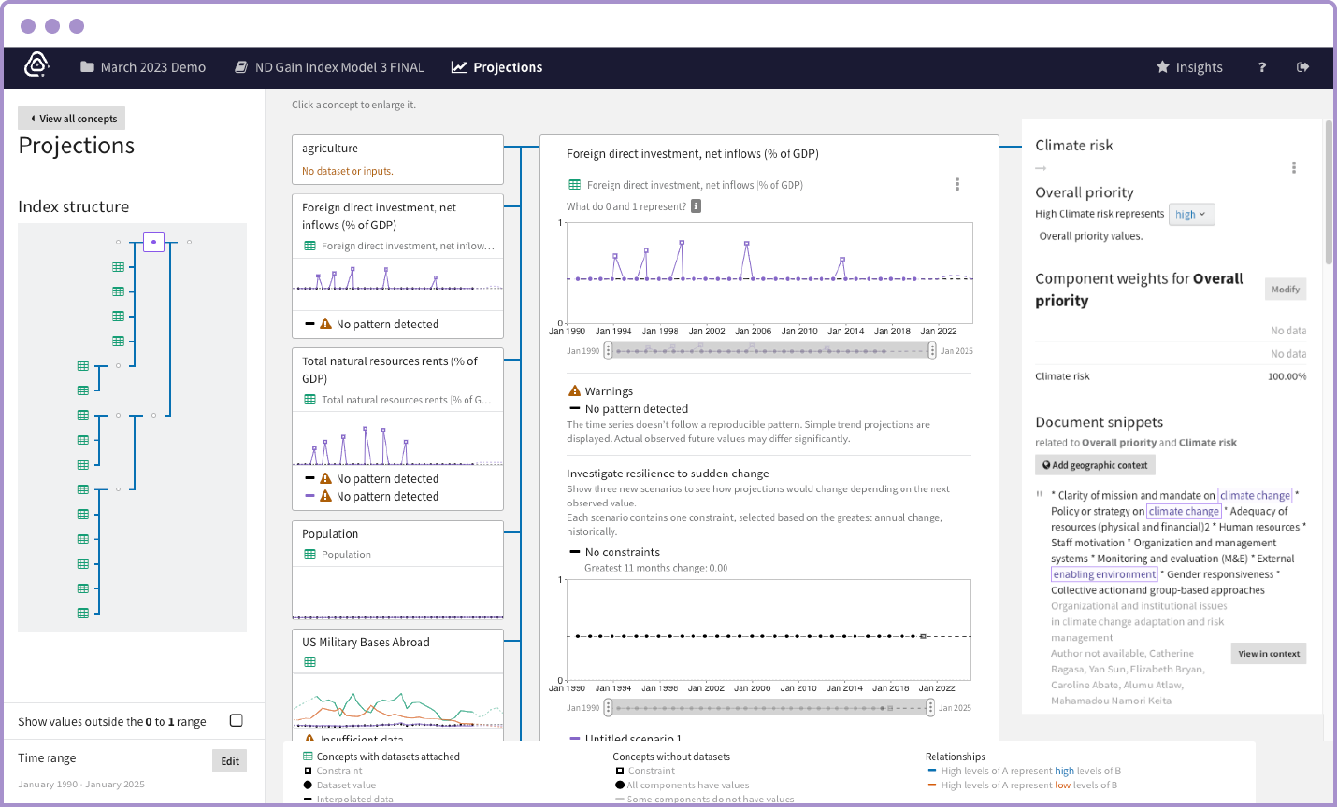Image resolution: width=1337 pixels, height=807 pixels.
Task: Select the Population concept card
Action: pyautogui.click(x=397, y=570)
